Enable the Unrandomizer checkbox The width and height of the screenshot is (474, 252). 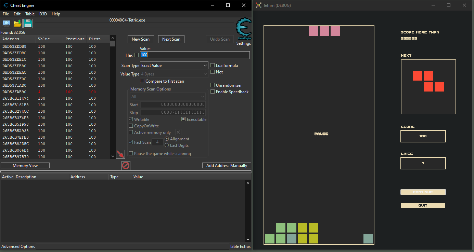coord(213,85)
